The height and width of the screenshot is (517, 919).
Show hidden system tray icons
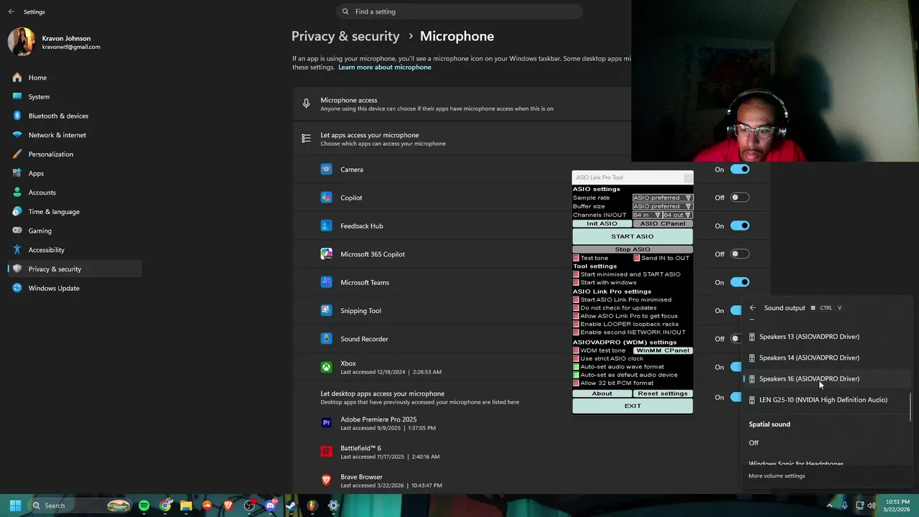(829, 506)
